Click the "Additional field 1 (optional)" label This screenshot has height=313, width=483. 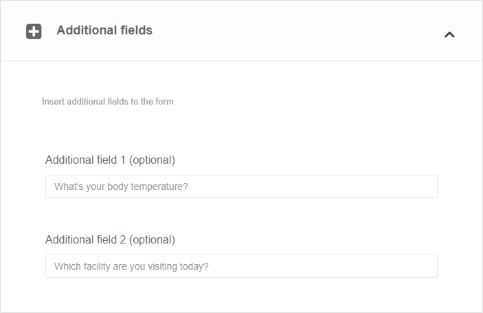coord(110,160)
